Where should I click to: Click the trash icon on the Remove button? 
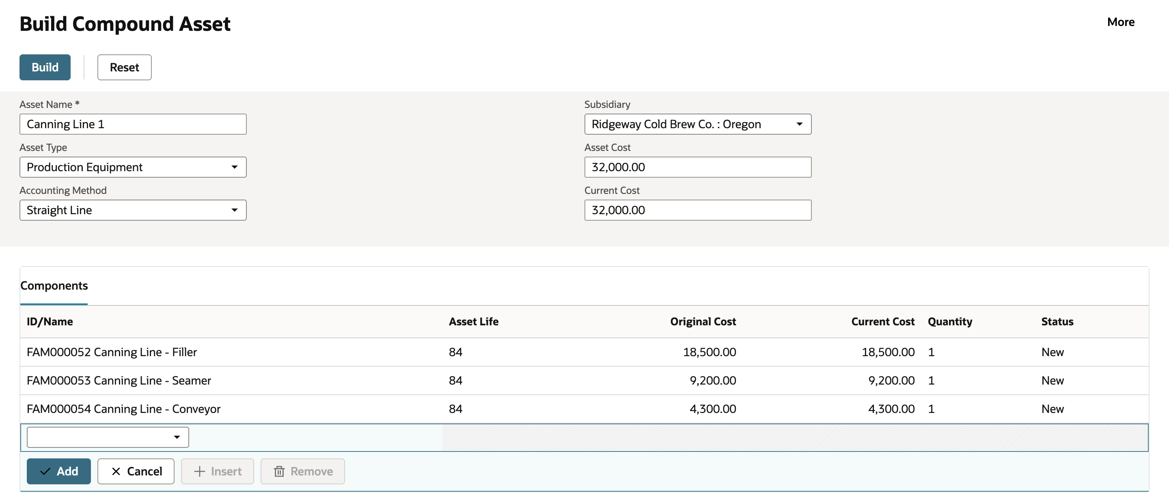[279, 471]
